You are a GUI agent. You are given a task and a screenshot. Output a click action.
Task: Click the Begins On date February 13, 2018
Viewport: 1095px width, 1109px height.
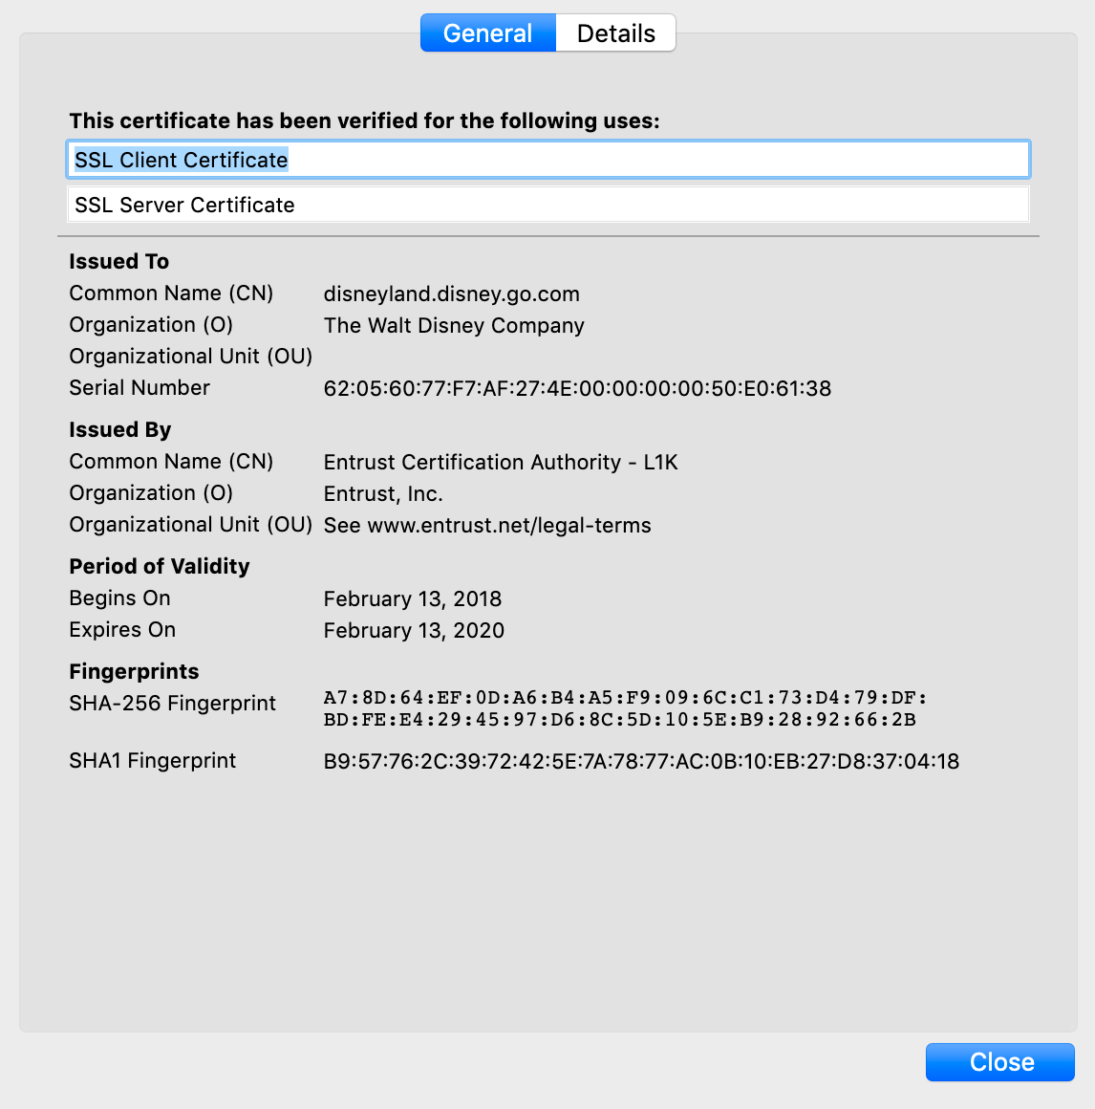point(412,599)
